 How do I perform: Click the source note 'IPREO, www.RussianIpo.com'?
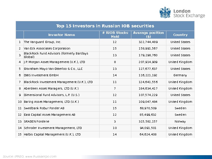pos(35,156)
